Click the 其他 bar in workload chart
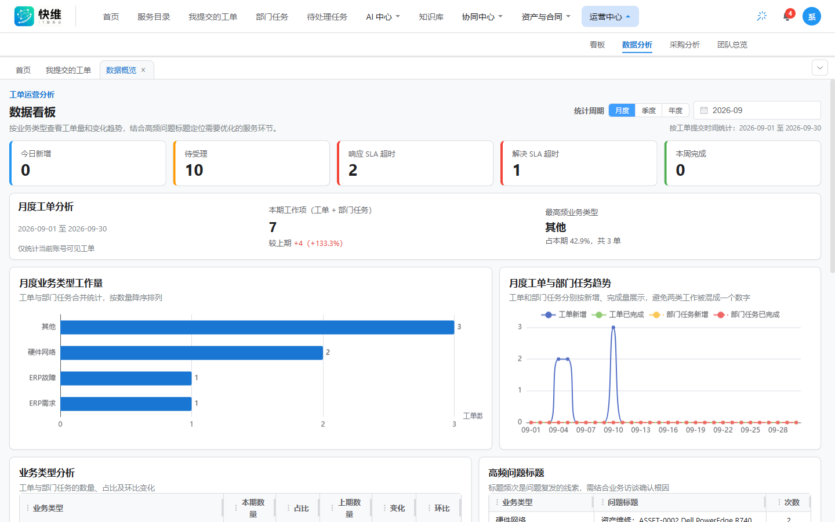Image resolution: width=835 pixels, height=522 pixels. 257,327
